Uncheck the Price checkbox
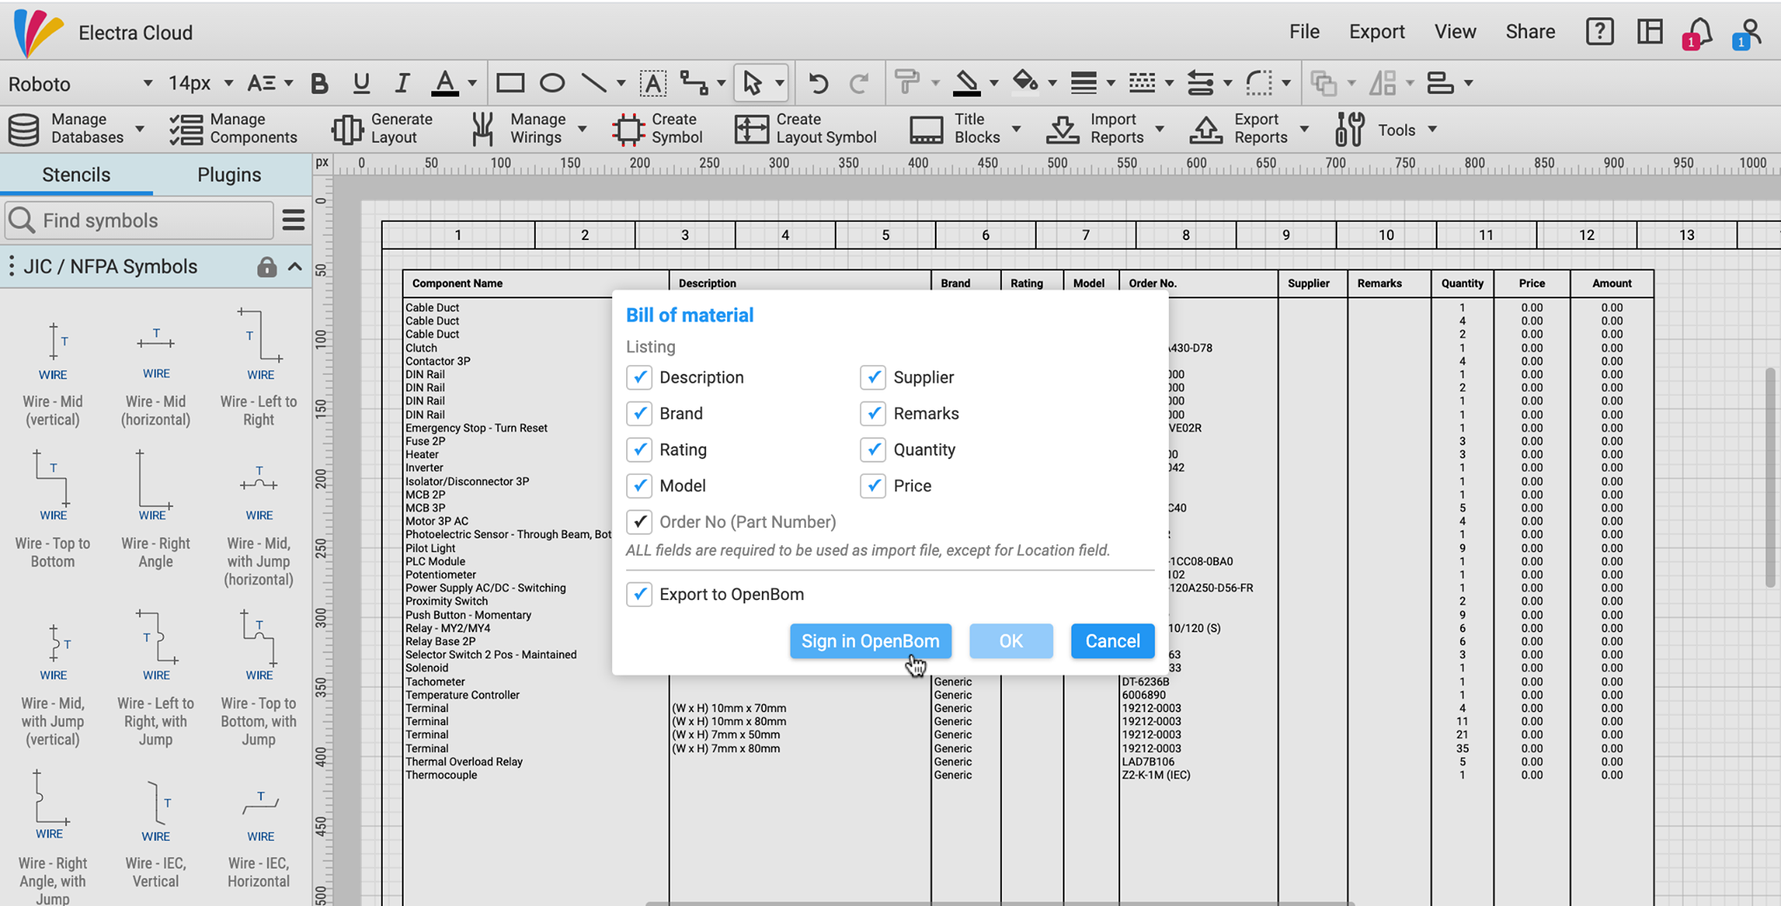The width and height of the screenshot is (1781, 906). pyautogui.click(x=873, y=486)
